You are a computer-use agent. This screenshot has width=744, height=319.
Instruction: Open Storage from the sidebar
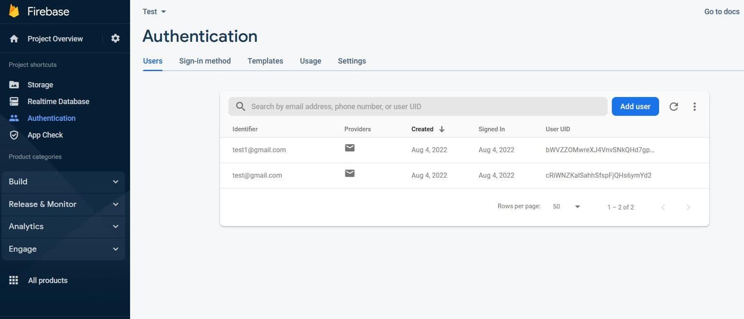[x=40, y=85]
